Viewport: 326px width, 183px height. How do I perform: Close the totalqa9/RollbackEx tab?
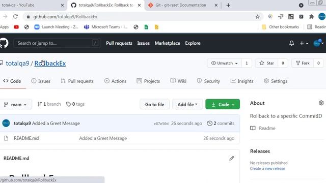coord(139,6)
